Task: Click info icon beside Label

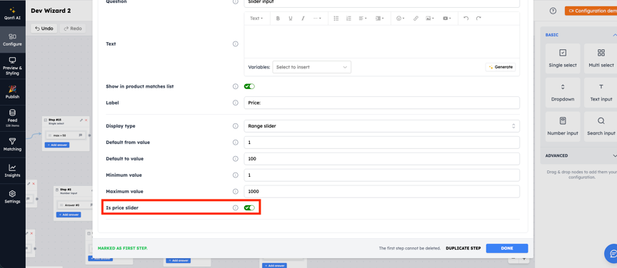Action: coord(236,103)
